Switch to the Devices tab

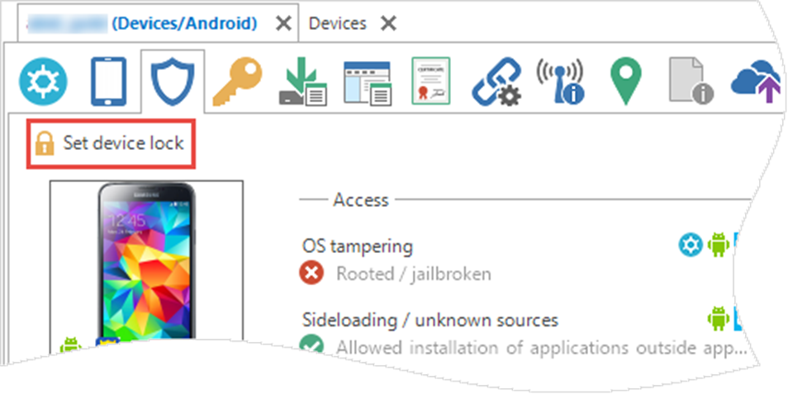click(337, 23)
